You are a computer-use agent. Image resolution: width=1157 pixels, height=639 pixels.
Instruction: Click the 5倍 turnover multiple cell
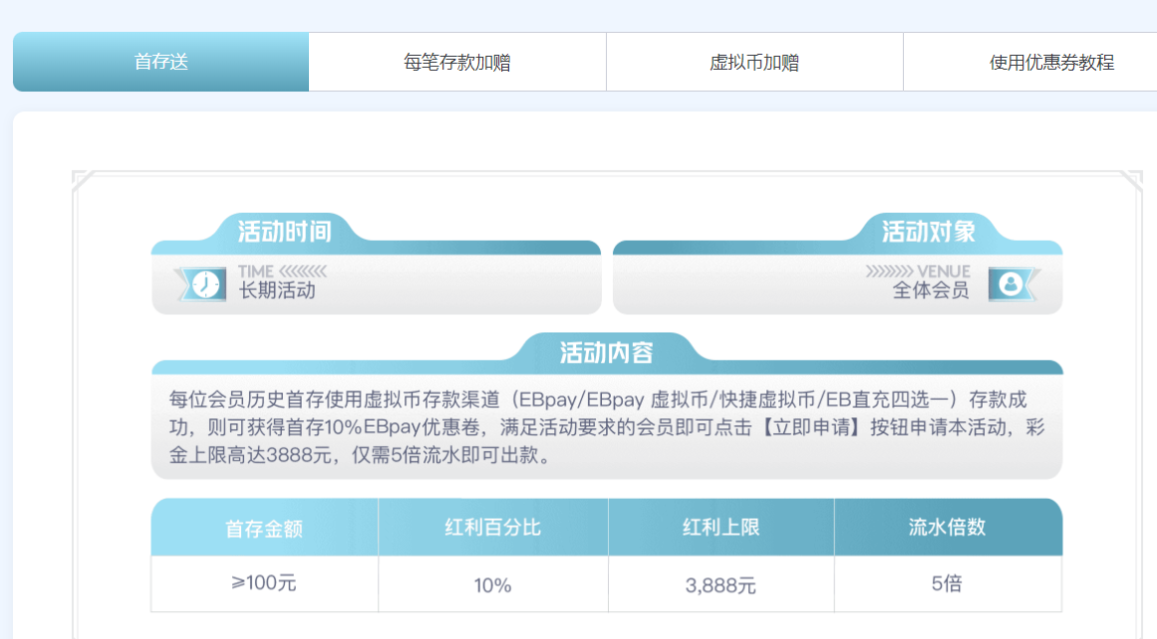pos(947,584)
